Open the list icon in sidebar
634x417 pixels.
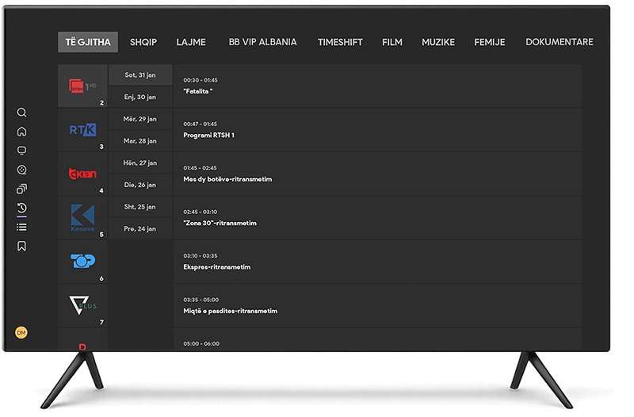click(22, 228)
